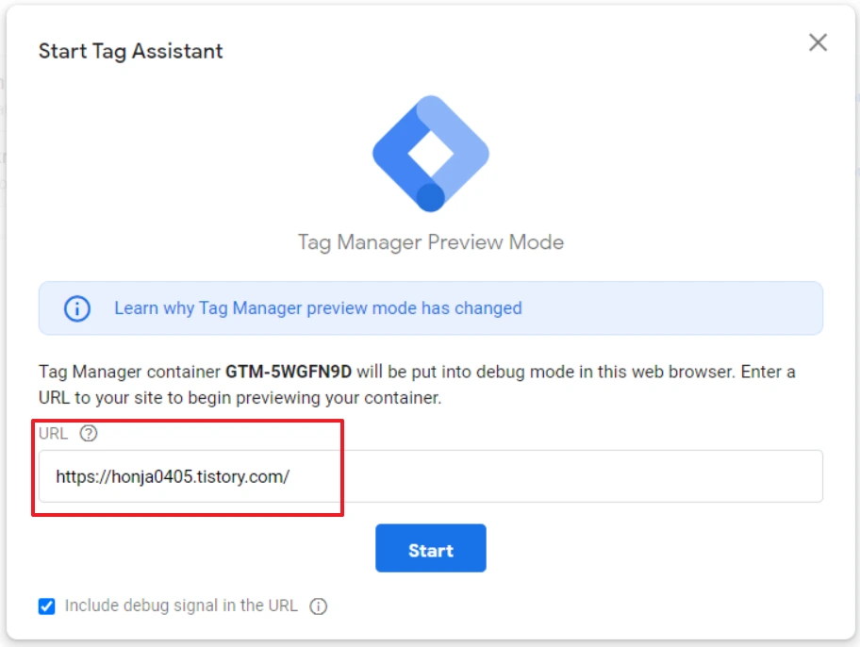This screenshot has height=647, width=860.
Task: Click the info icon in blue banner
Action: [77, 308]
